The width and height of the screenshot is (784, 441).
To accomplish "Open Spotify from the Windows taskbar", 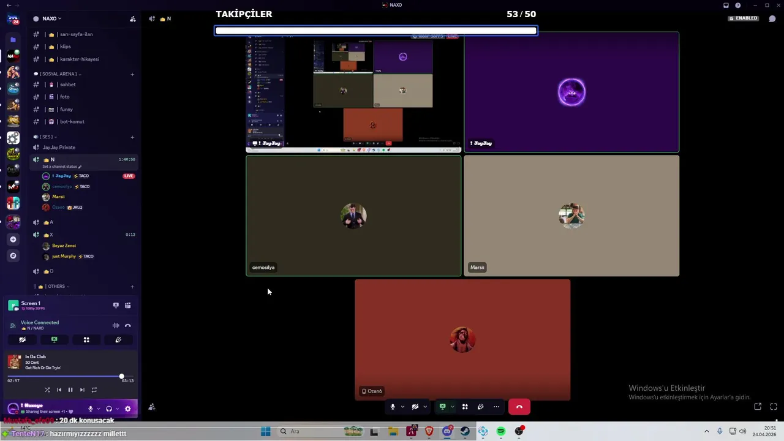I will pyautogui.click(x=501, y=431).
